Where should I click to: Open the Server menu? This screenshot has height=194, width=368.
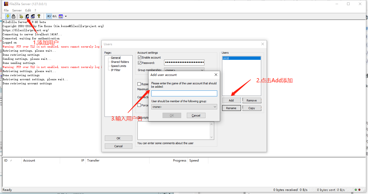coord(17,10)
